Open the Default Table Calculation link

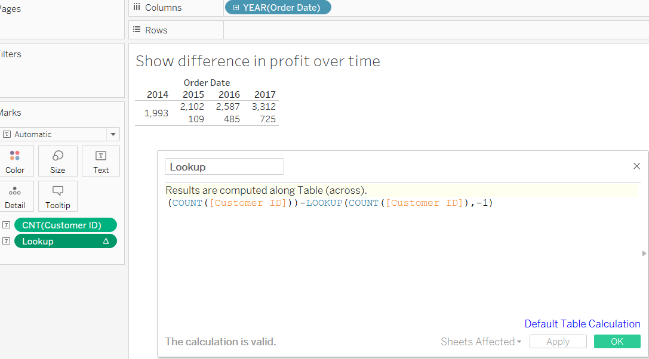[582, 324]
